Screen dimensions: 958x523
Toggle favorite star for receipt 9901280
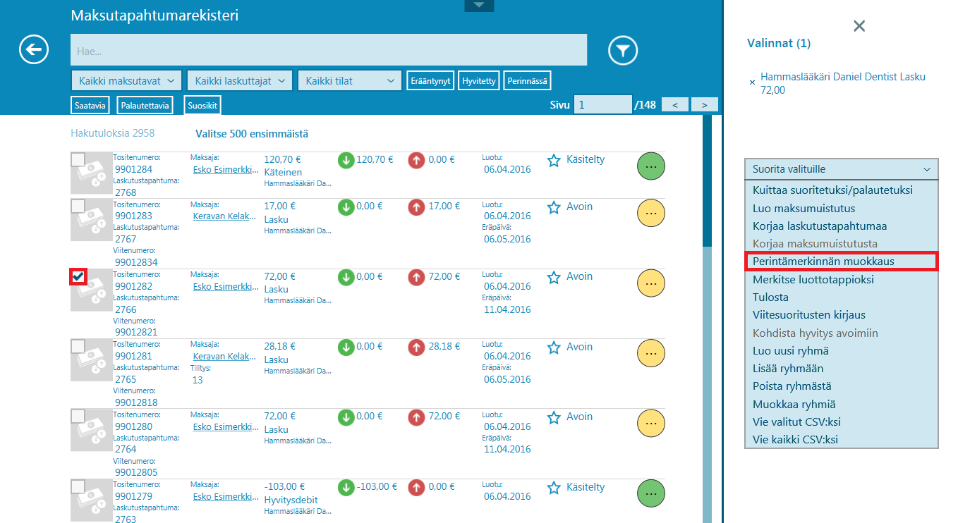coord(554,418)
